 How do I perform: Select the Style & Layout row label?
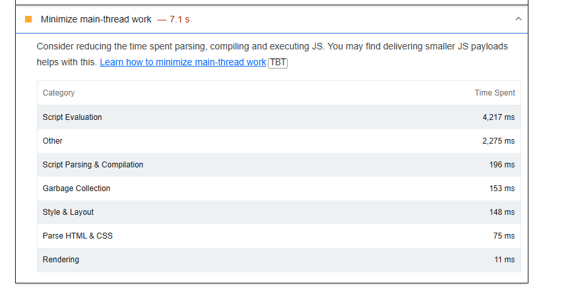pyautogui.click(x=69, y=212)
